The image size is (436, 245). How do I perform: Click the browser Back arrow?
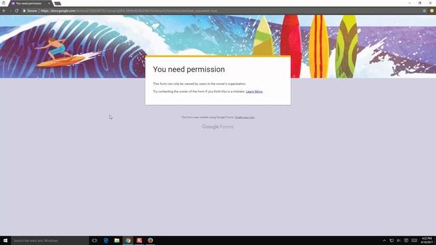point(4,11)
